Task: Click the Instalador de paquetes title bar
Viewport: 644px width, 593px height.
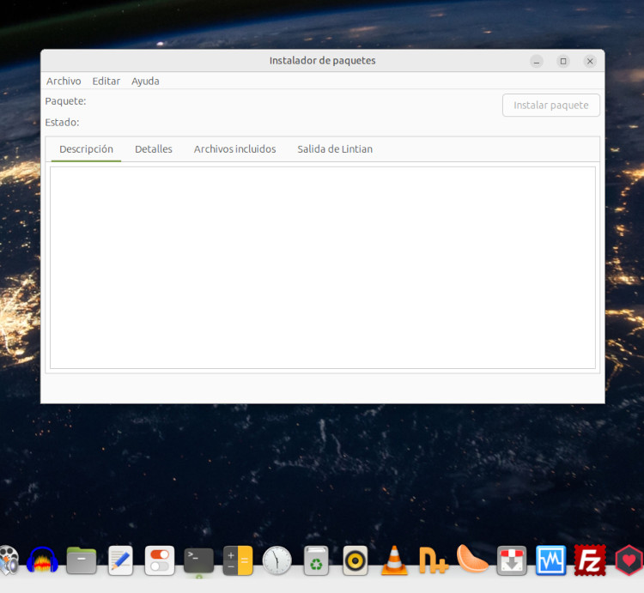Action: pos(322,61)
